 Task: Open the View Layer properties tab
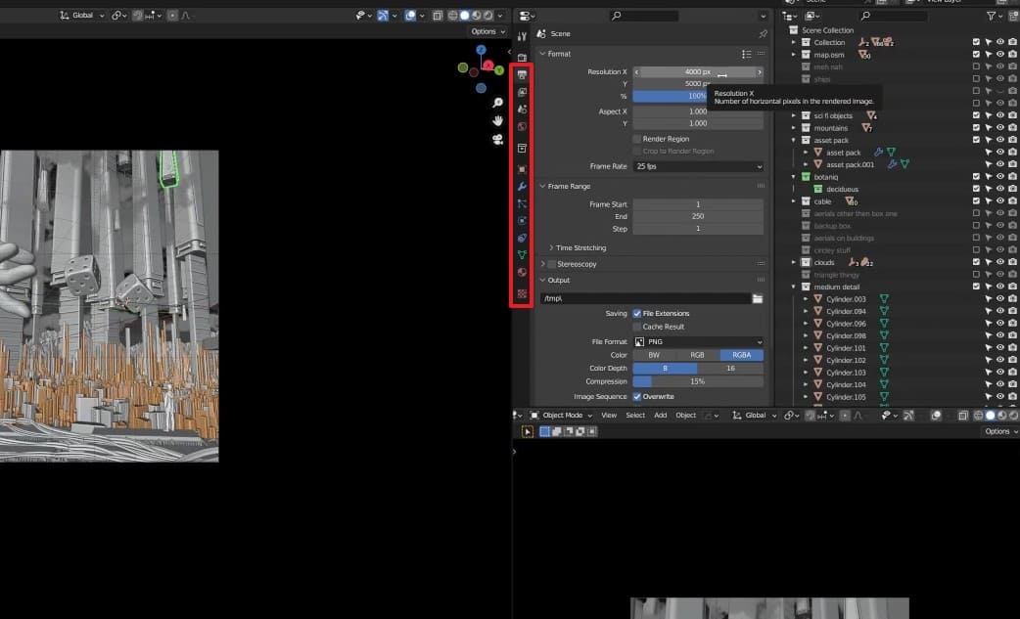pyautogui.click(x=523, y=90)
